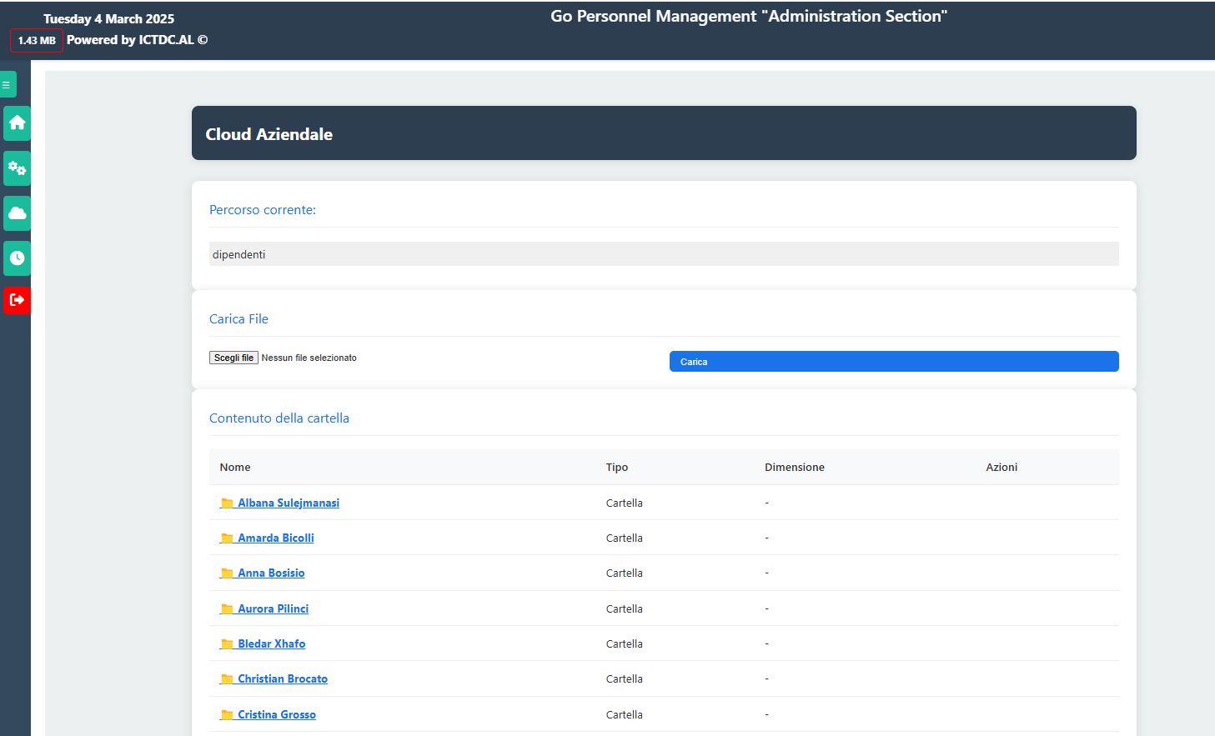Click the Dimensione column header
The height and width of the screenshot is (736, 1215).
794,468
